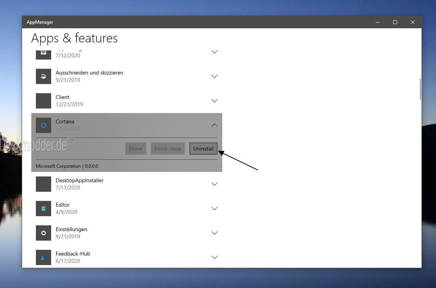Click the vertical scrollbar thumb

pyautogui.click(x=420, y=89)
